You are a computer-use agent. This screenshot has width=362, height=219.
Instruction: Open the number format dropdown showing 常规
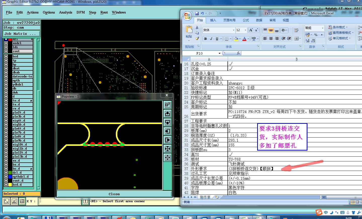pos(322,28)
